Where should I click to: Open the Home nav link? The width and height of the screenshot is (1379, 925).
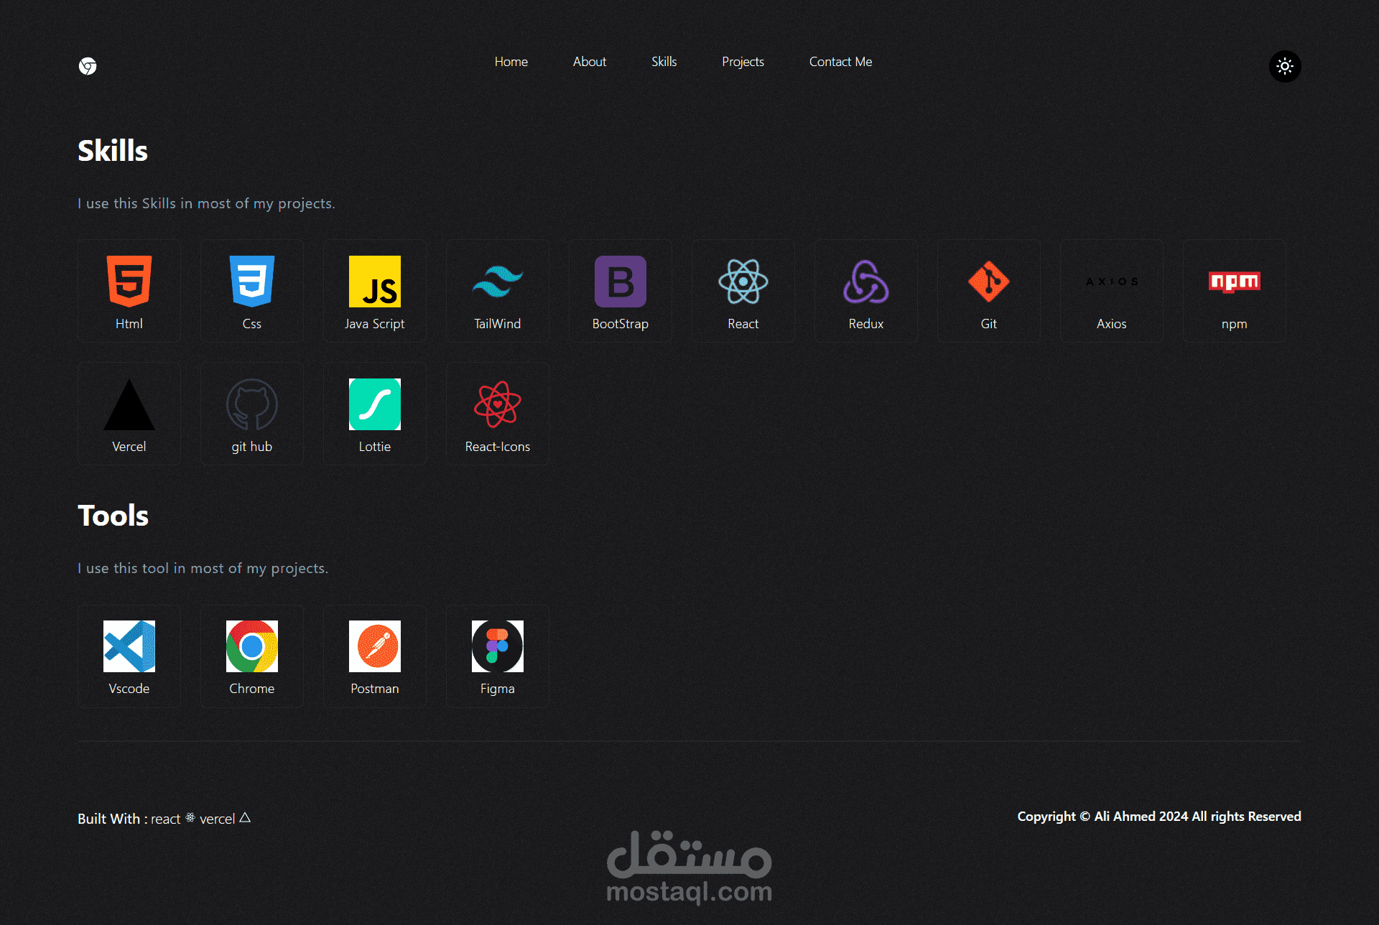point(511,62)
